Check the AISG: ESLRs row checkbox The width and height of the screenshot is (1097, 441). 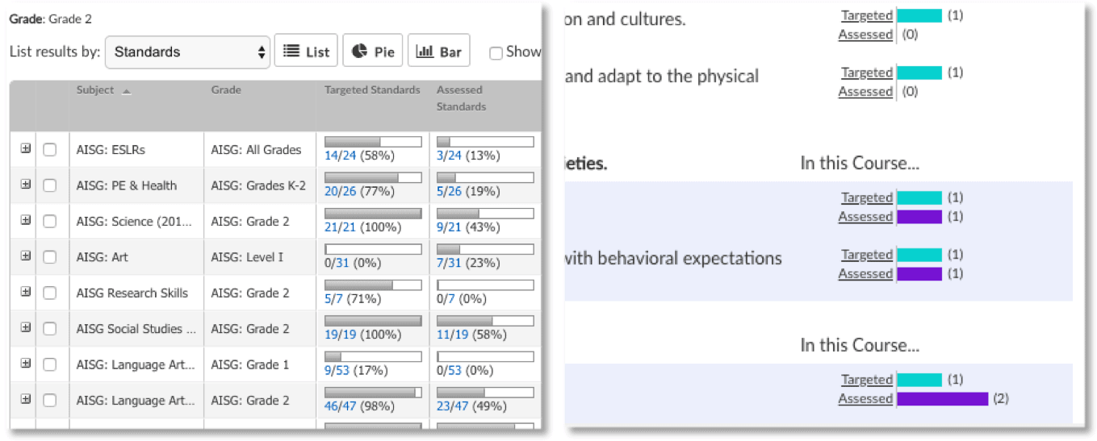coord(50,150)
